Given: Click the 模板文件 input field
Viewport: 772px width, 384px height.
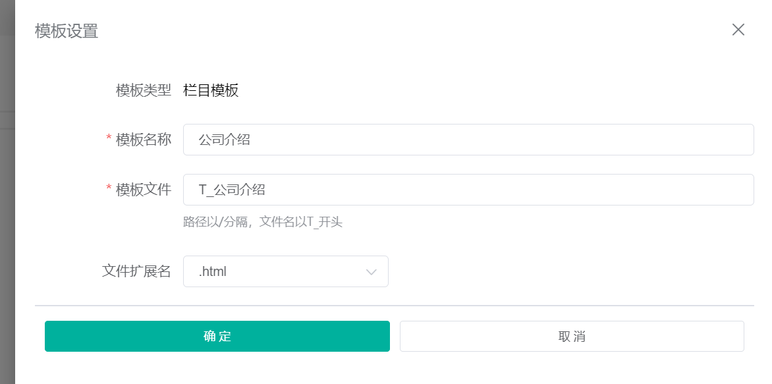Looking at the screenshot, I should tap(469, 189).
